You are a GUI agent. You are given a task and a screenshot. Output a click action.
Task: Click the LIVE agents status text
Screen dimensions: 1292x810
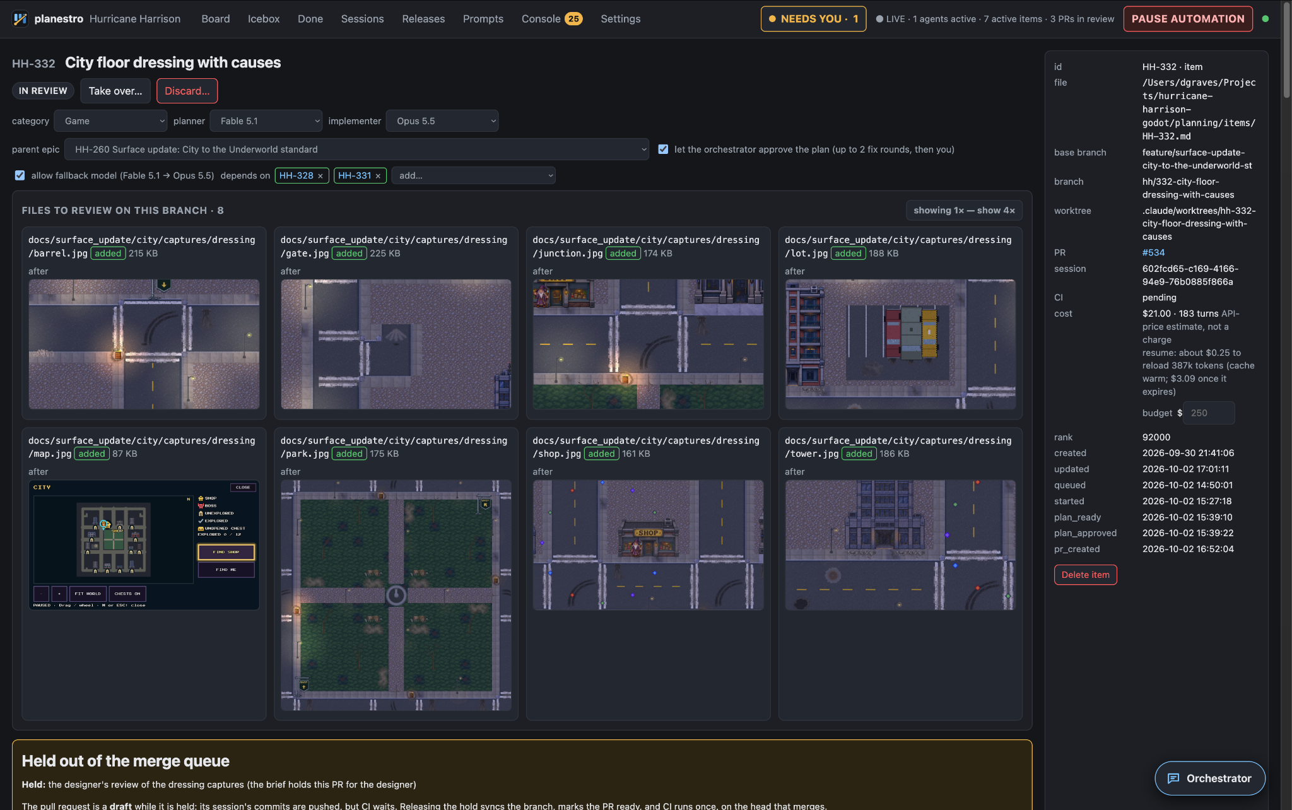click(x=995, y=19)
